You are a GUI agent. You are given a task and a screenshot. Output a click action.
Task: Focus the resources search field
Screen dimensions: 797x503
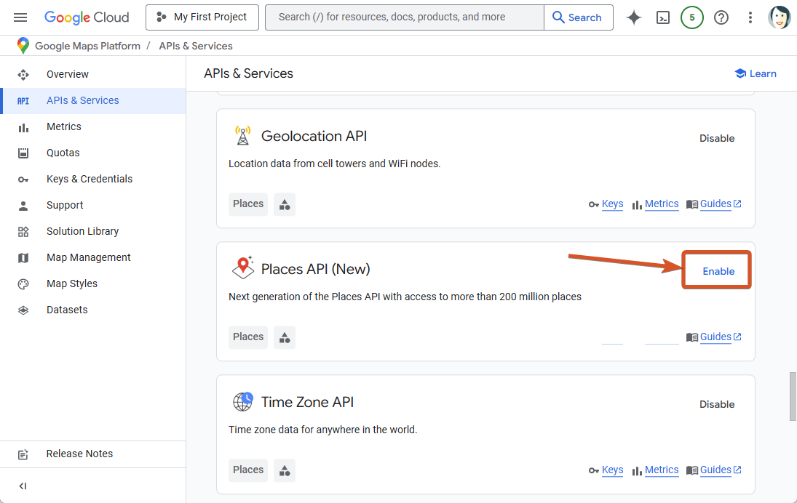pyautogui.click(x=405, y=17)
